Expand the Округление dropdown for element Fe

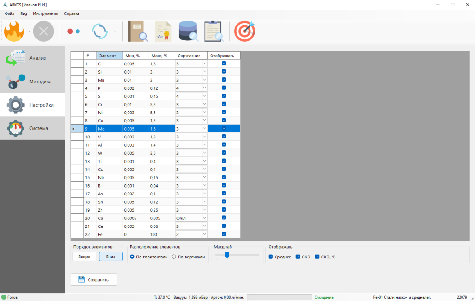[204, 234]
